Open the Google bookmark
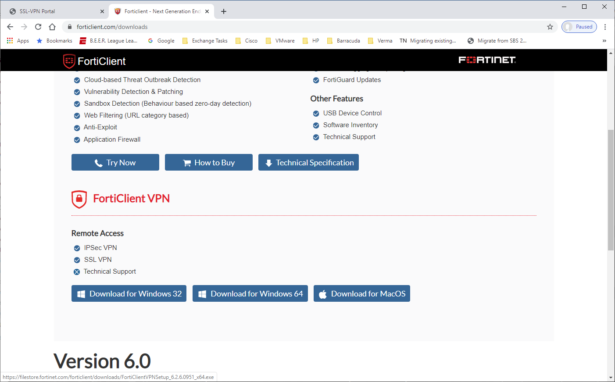The width and height of the screenshot is (615, 382). [x=161, y=41]
